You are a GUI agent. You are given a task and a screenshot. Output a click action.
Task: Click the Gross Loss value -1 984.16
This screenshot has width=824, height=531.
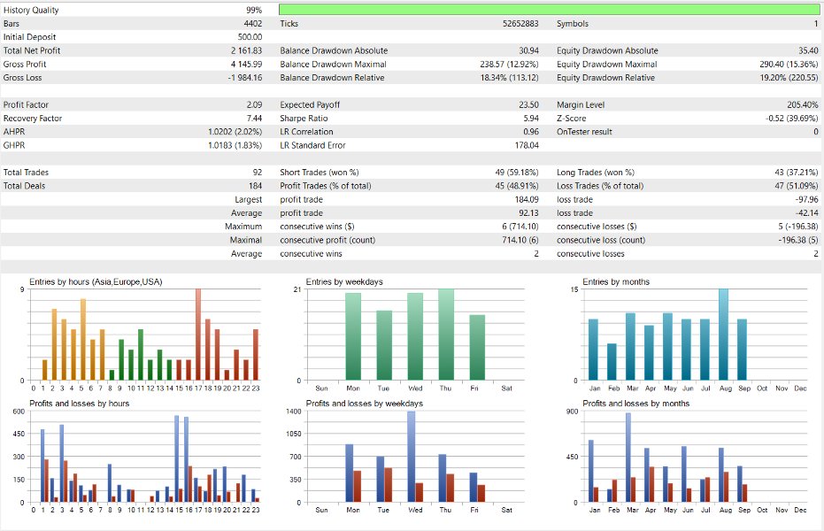pyautogui.click(x=245, y=78)
